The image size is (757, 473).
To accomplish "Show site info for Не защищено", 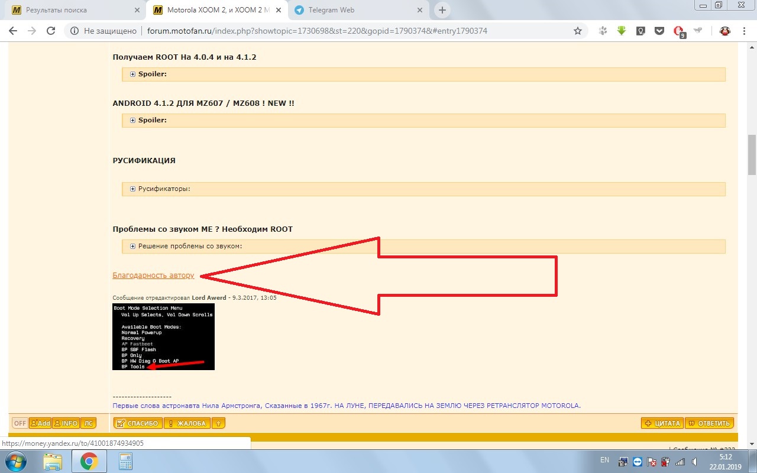I will point(103,31).
